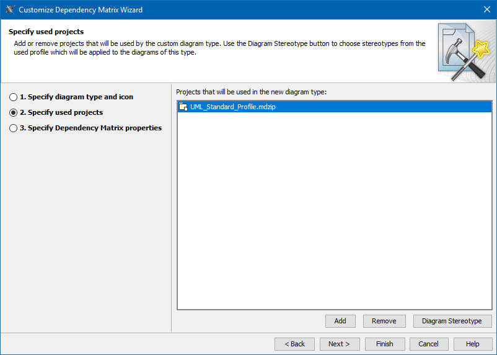Select the 'Specify diagram type and icon' step
This screenshot has width=497, height=355.
(14, 97)
